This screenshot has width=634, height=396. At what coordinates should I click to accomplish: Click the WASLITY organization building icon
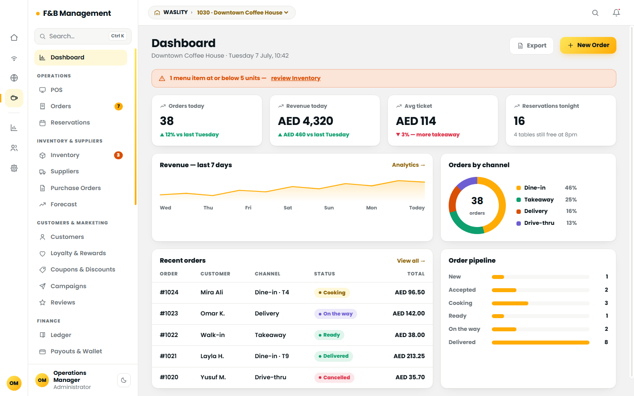[157, 13]
